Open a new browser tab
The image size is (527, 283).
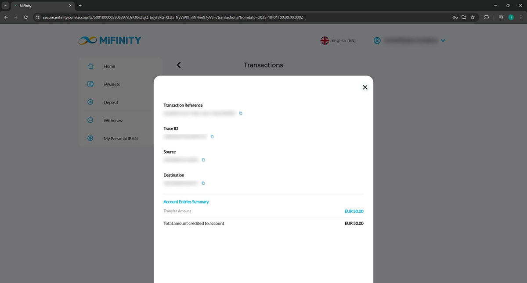pos(80,5)
